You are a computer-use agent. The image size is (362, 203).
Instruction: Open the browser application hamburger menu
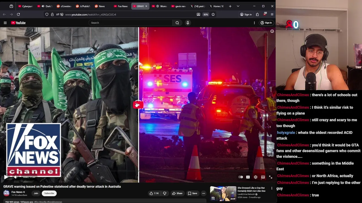click(x=272, y=14)
